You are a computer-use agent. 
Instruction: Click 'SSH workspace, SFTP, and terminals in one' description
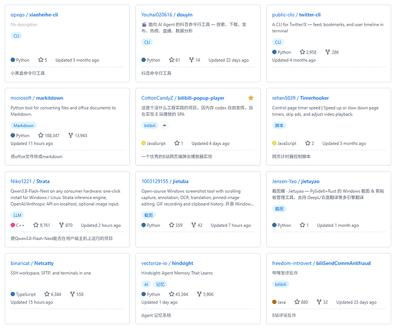51,273
